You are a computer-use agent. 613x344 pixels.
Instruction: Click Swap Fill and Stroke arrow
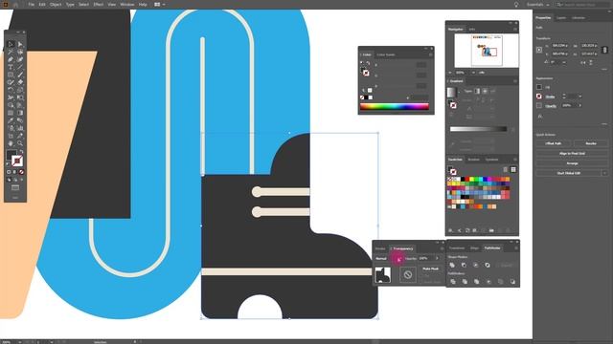21,151
